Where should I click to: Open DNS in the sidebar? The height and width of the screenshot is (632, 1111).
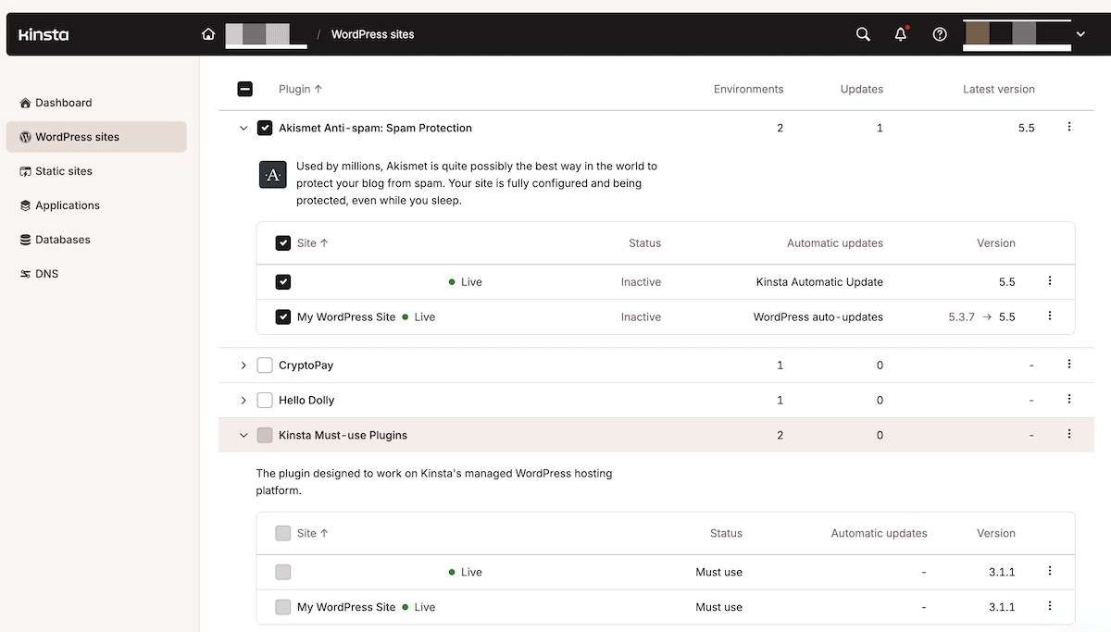46,274
